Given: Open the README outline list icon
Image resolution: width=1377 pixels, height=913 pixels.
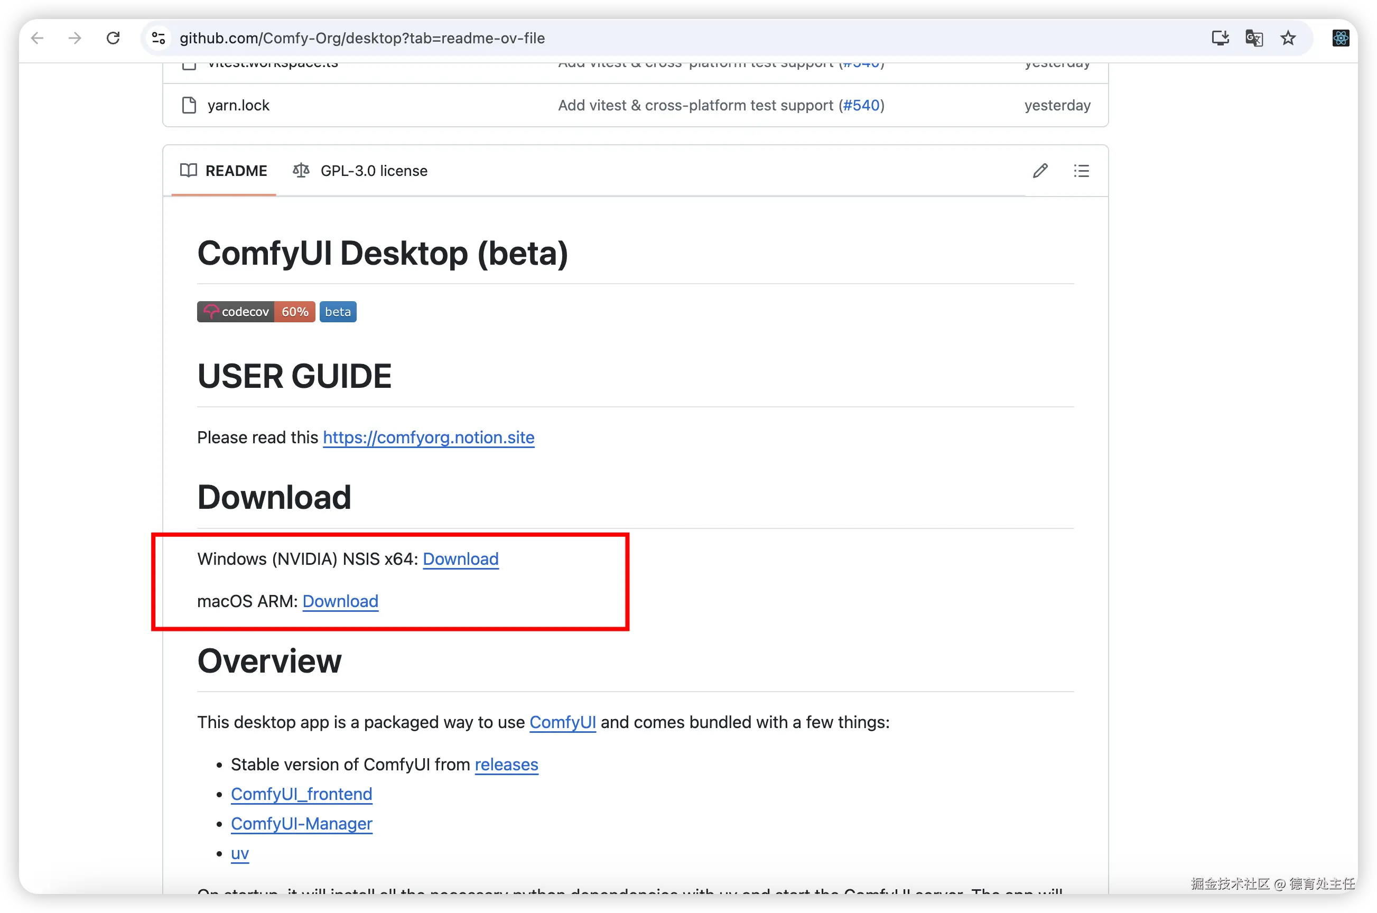Looking at the screenshot, I should pyautogui.click(x=1081, y=171).
